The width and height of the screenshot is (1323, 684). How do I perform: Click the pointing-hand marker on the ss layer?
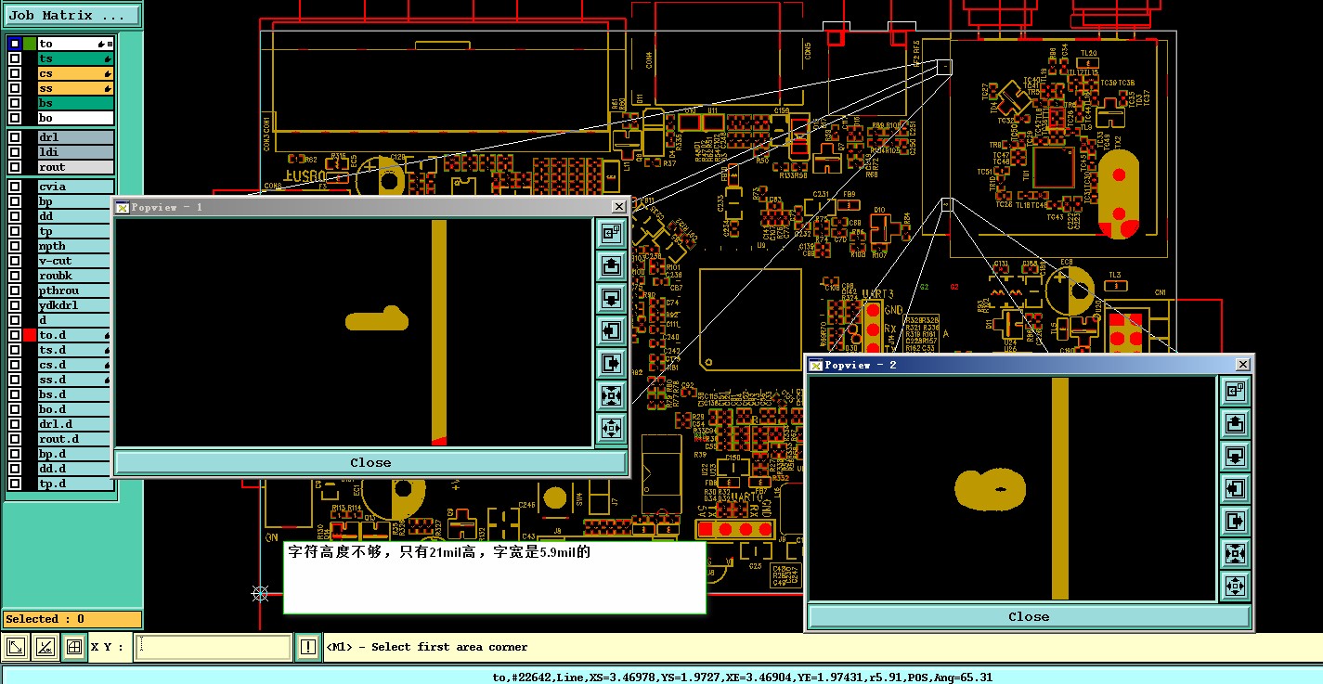pos(108,88)
